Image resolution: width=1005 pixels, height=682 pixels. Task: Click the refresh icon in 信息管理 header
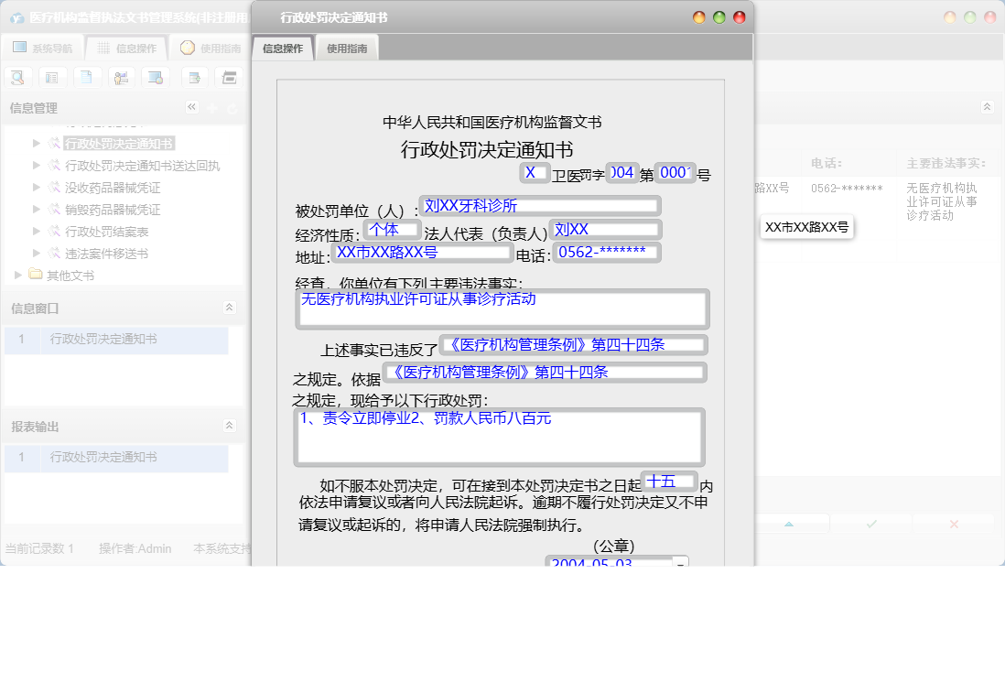coord(232,108)
